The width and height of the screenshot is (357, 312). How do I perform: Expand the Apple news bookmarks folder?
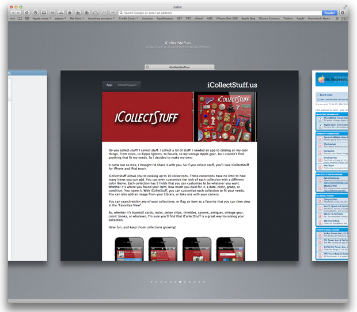click(x=41, y=18)
